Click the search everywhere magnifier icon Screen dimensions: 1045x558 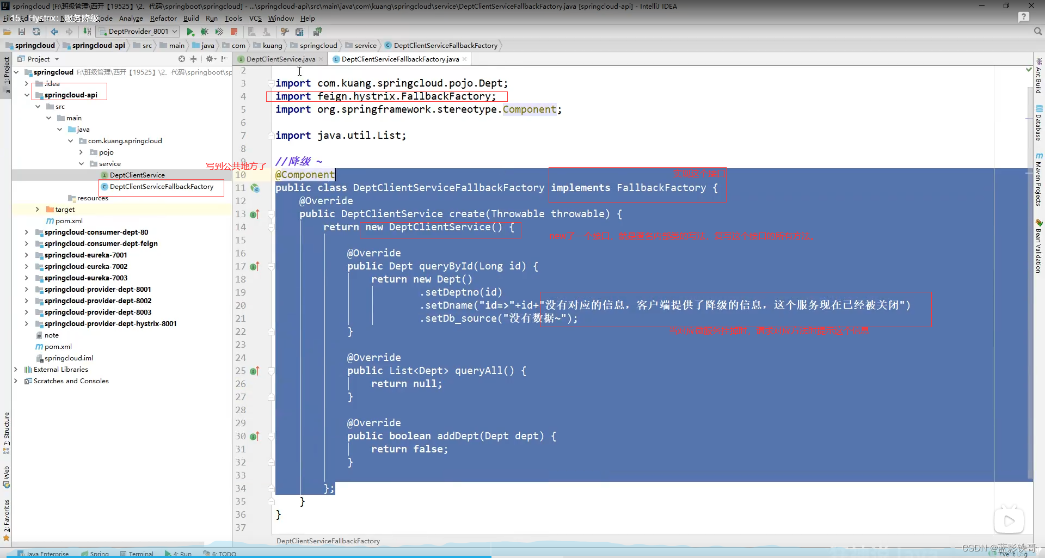point(1038,32)
